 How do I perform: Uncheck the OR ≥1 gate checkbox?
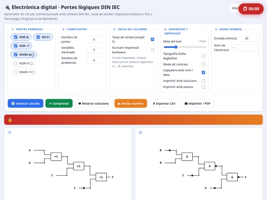[x=38, y=37]
